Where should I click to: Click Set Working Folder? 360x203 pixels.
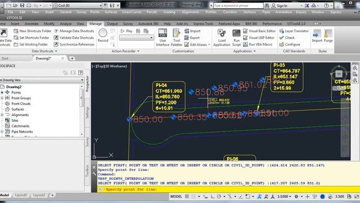[x=31, y=45]
